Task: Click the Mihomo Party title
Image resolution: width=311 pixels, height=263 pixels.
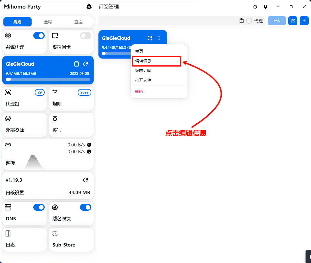Action: 22,7
